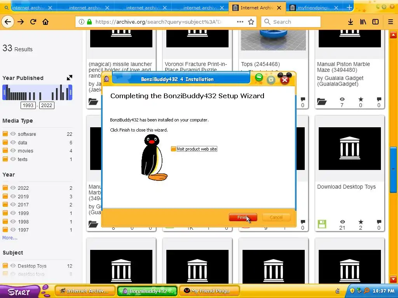The height and width of the screenshot is (298, 398).
Task: Check the 2019 year filter
Action: (5, 196)
